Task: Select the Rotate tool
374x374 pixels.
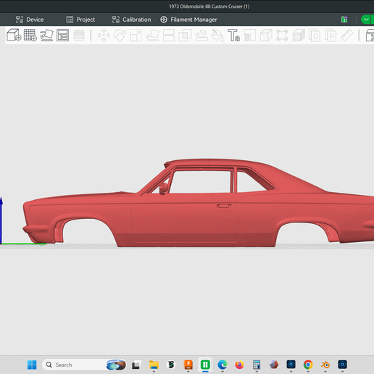Action: 120,36
